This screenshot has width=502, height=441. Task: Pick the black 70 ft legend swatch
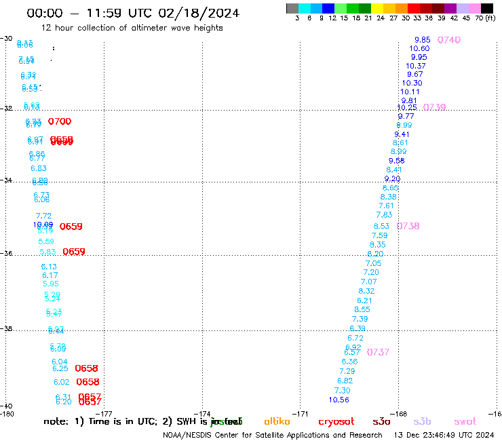click(x=487, y=8)
